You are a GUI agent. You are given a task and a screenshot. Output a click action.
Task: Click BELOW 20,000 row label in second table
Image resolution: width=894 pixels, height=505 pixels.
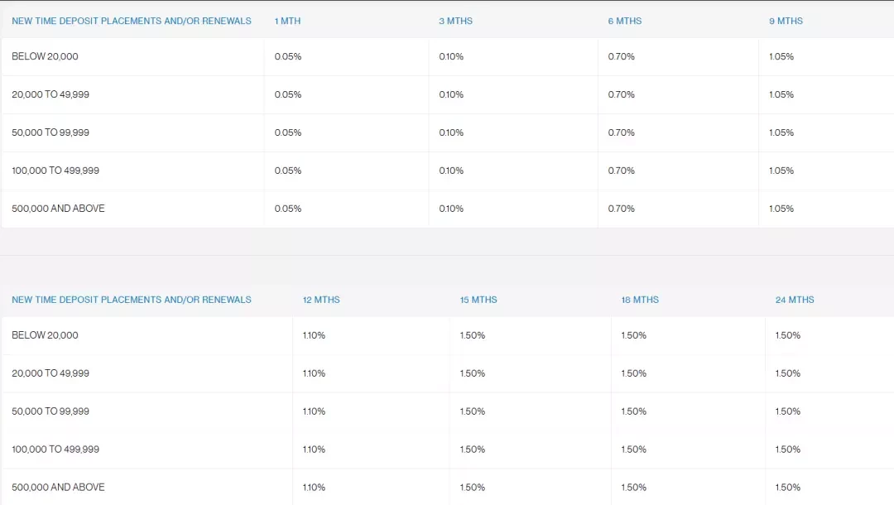(x=45, y=335)
